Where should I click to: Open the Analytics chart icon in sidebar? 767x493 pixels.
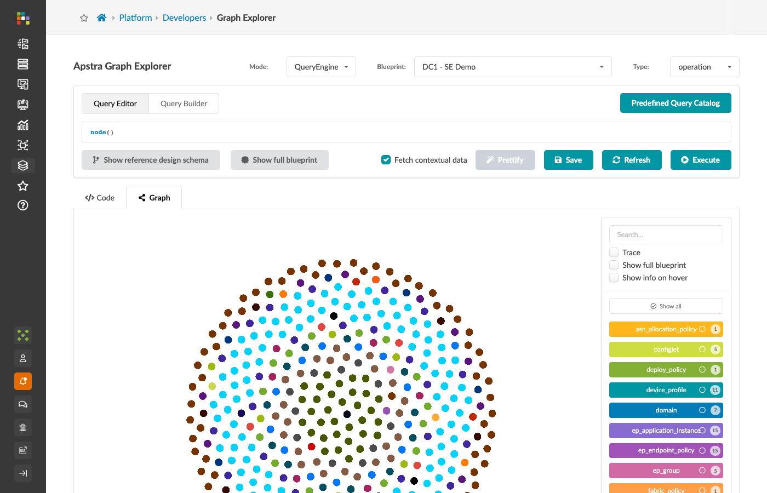[23, 125]
